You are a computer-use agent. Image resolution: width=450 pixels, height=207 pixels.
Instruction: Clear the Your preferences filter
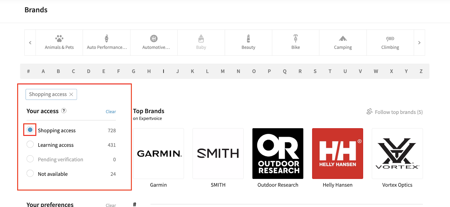coord(111,205)
